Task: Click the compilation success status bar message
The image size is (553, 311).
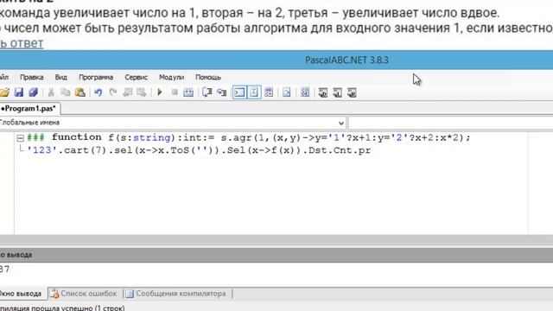Action: 62,308
